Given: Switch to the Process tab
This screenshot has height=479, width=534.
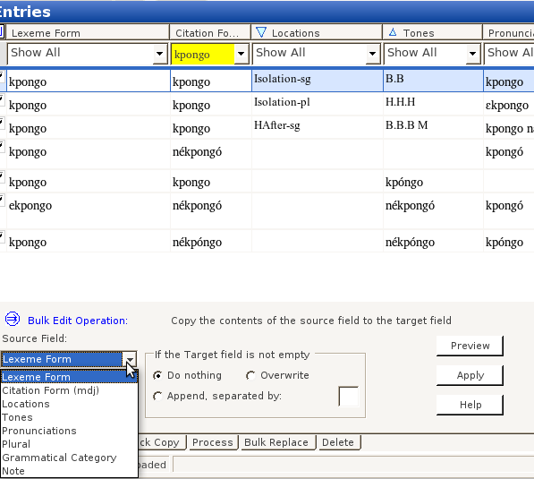Looking at the screenshot, I should tap(213, 442).
